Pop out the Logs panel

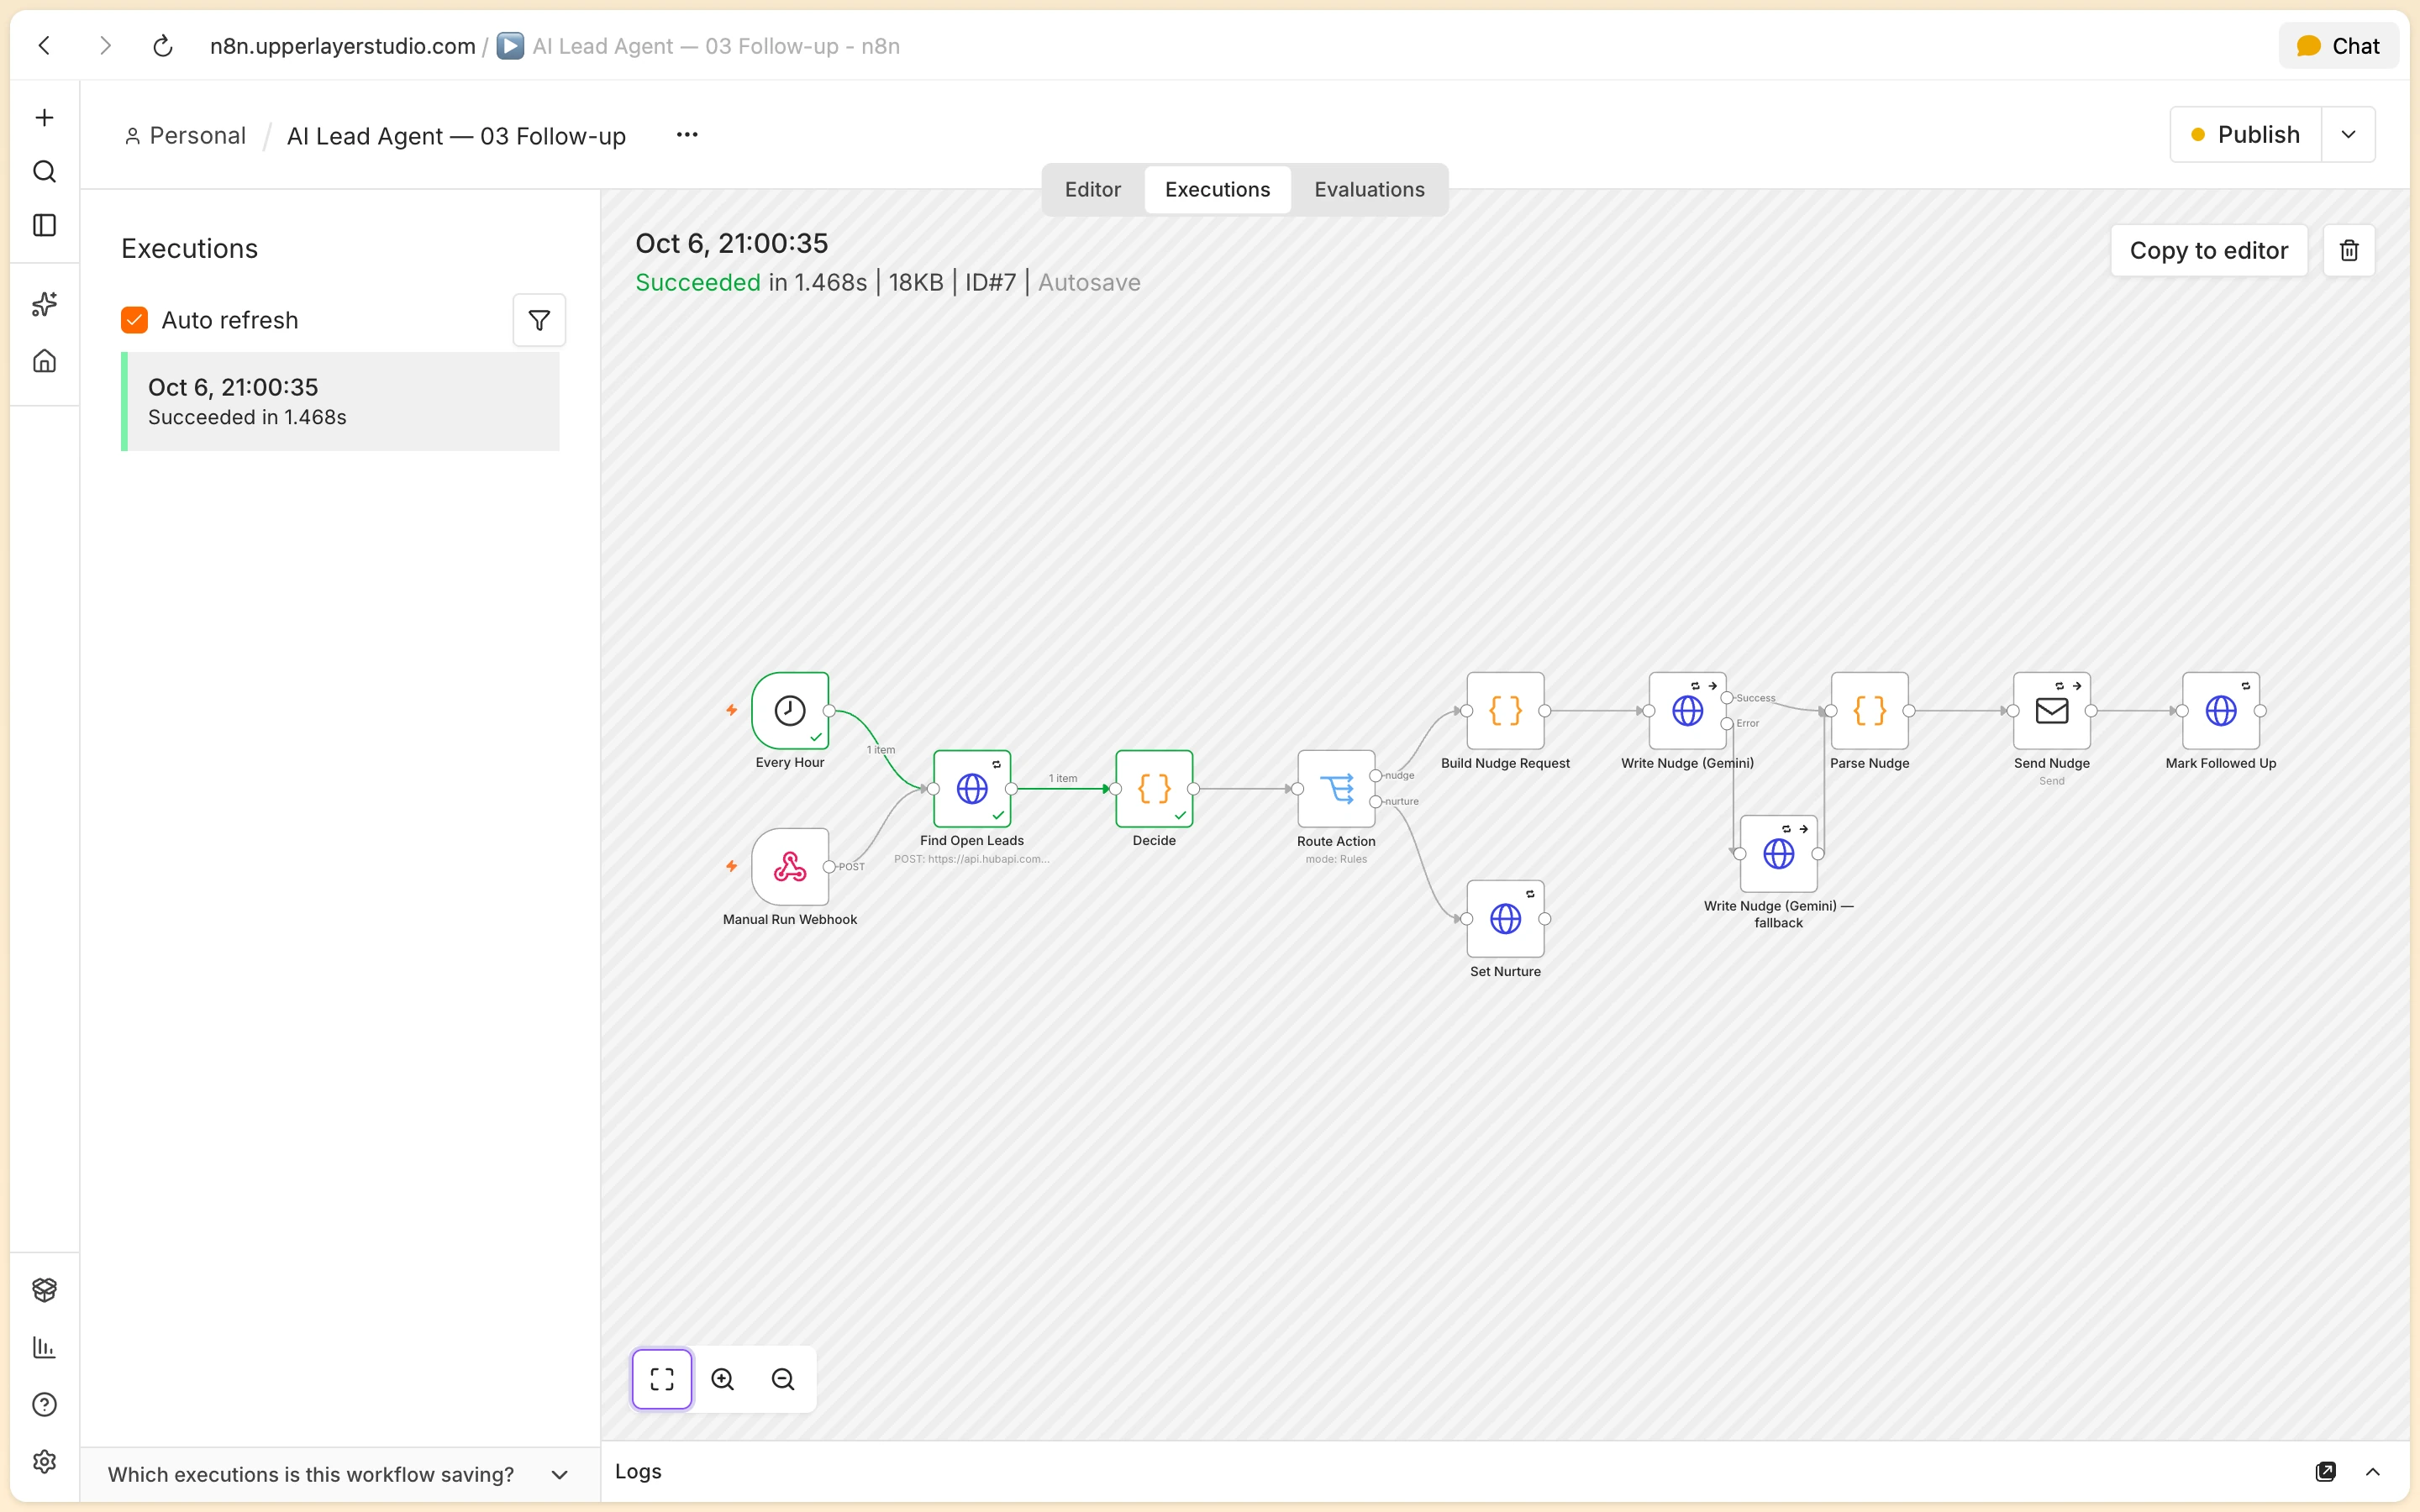(2326, 1471)
